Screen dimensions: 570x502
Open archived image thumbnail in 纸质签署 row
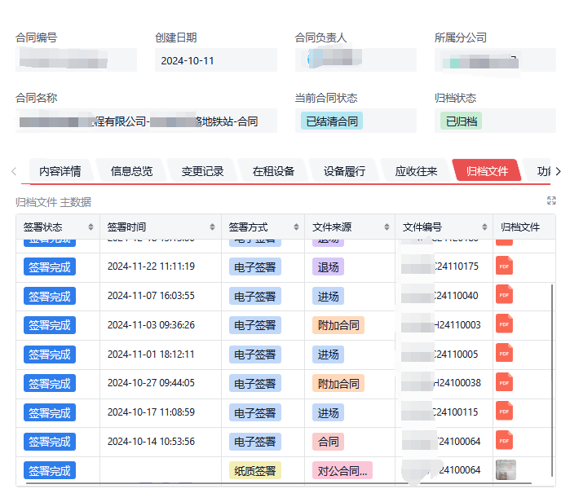(506, 469)
